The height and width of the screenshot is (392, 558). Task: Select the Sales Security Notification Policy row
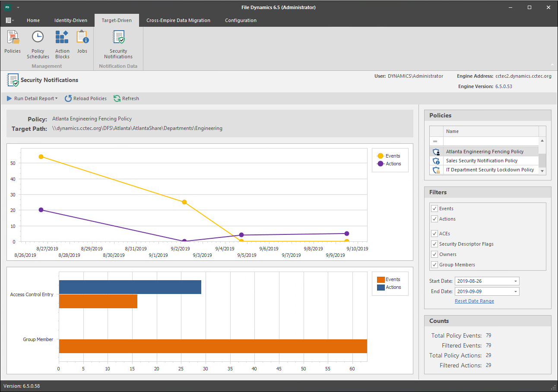point(482,161)
